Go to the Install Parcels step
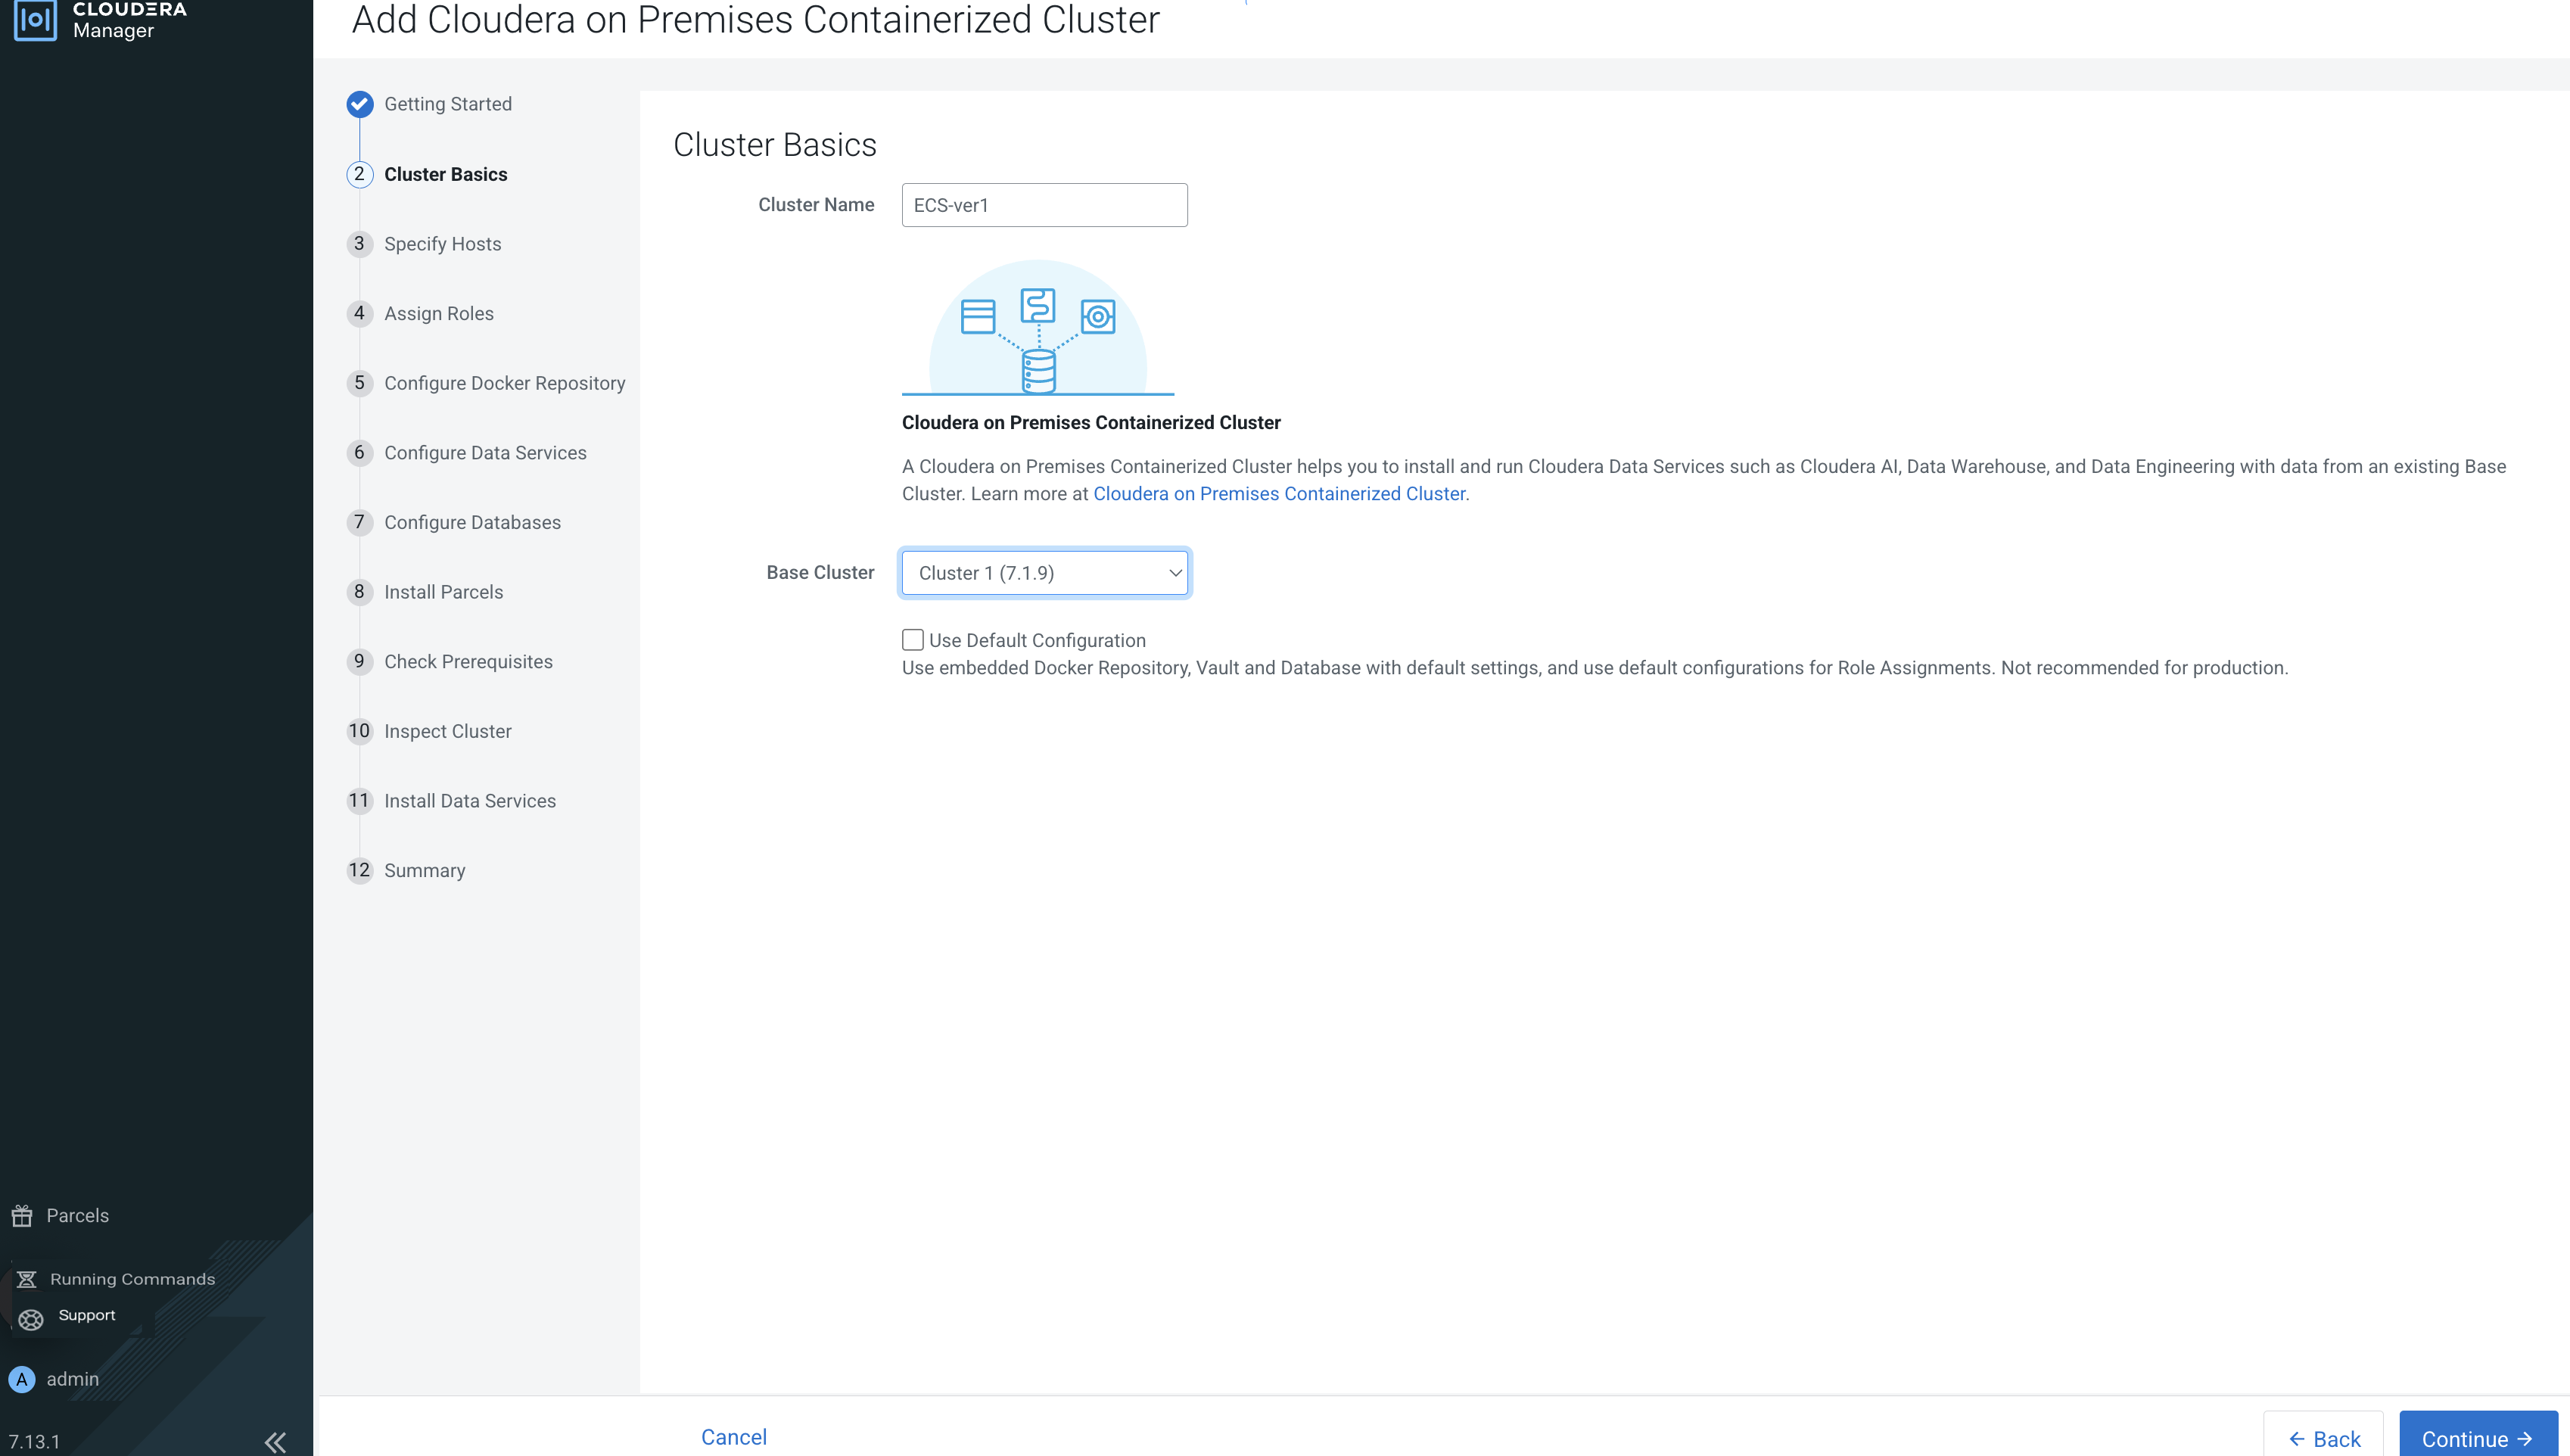 (443, 592)
